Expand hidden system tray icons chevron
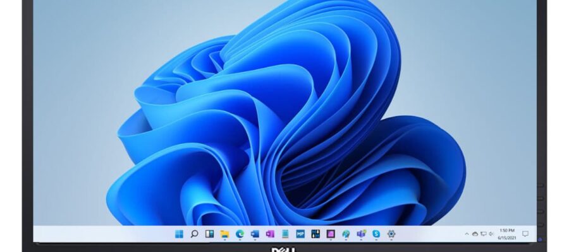The height and width of the screenshot is (252, 569). coord(467,234)
